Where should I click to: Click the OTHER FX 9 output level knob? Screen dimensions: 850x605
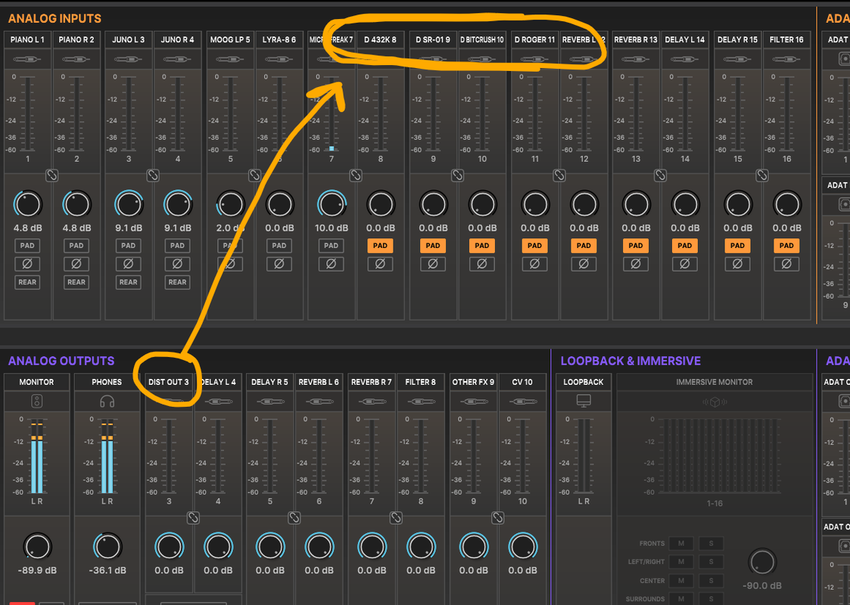click(473, 547)
